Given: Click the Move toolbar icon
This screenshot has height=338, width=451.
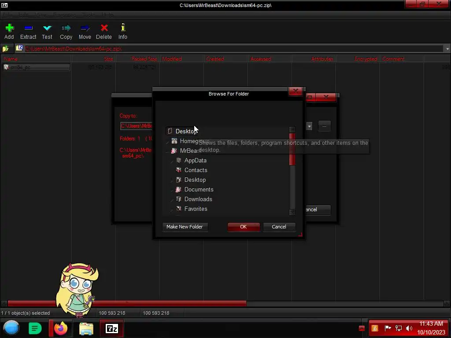Looking at the screenshot, I should tap(85, 28).
